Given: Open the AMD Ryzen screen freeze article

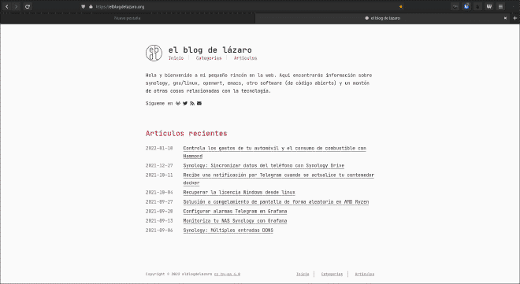Looking at the screenshot, I should point(276,202).
